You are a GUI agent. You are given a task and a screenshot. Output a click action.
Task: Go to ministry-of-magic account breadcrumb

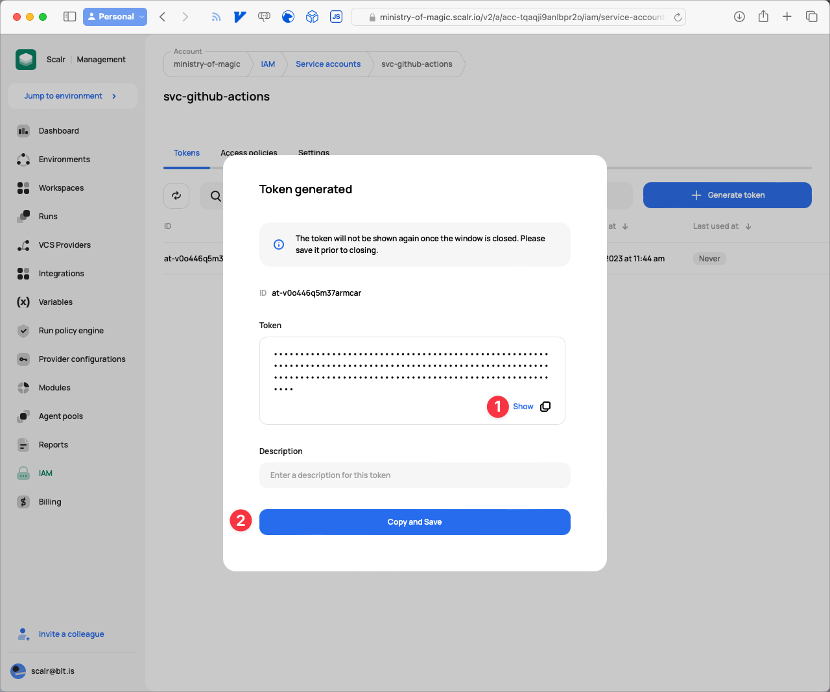click(x=207, y=64)
